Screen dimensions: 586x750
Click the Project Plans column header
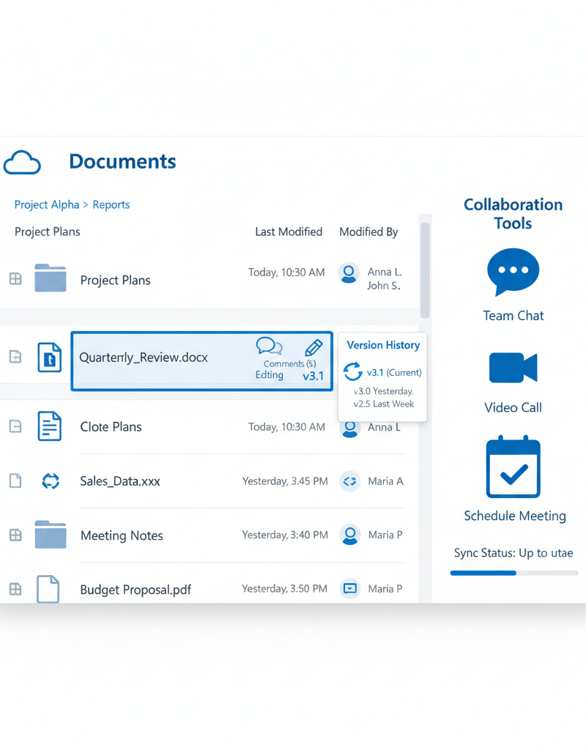[48, 232]
